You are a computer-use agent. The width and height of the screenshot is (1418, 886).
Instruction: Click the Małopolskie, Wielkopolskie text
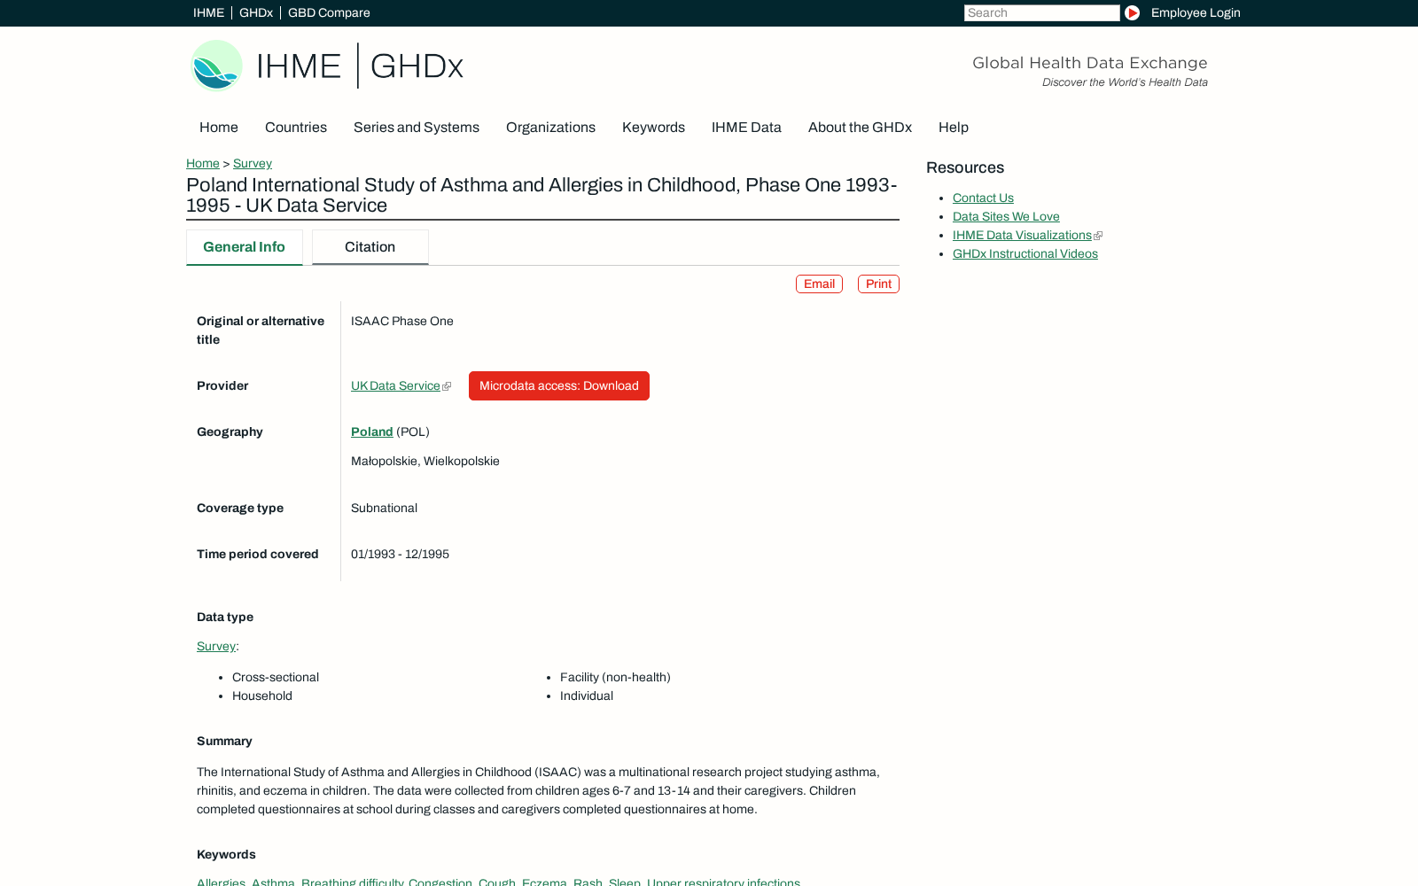click(x=425, y=461)
